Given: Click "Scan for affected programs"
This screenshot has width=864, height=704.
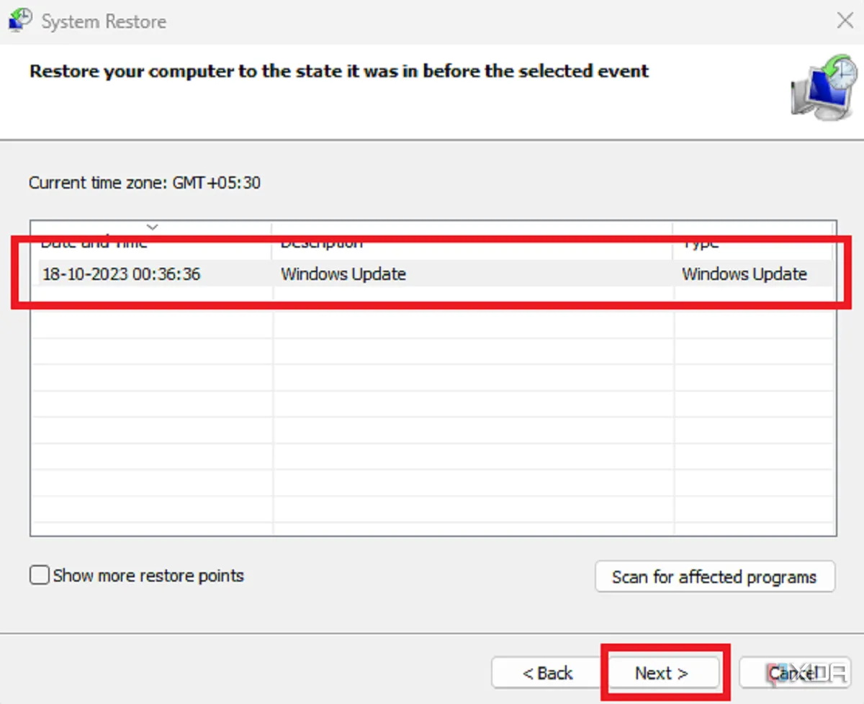Looking at the screenshot, I should 714,577.
